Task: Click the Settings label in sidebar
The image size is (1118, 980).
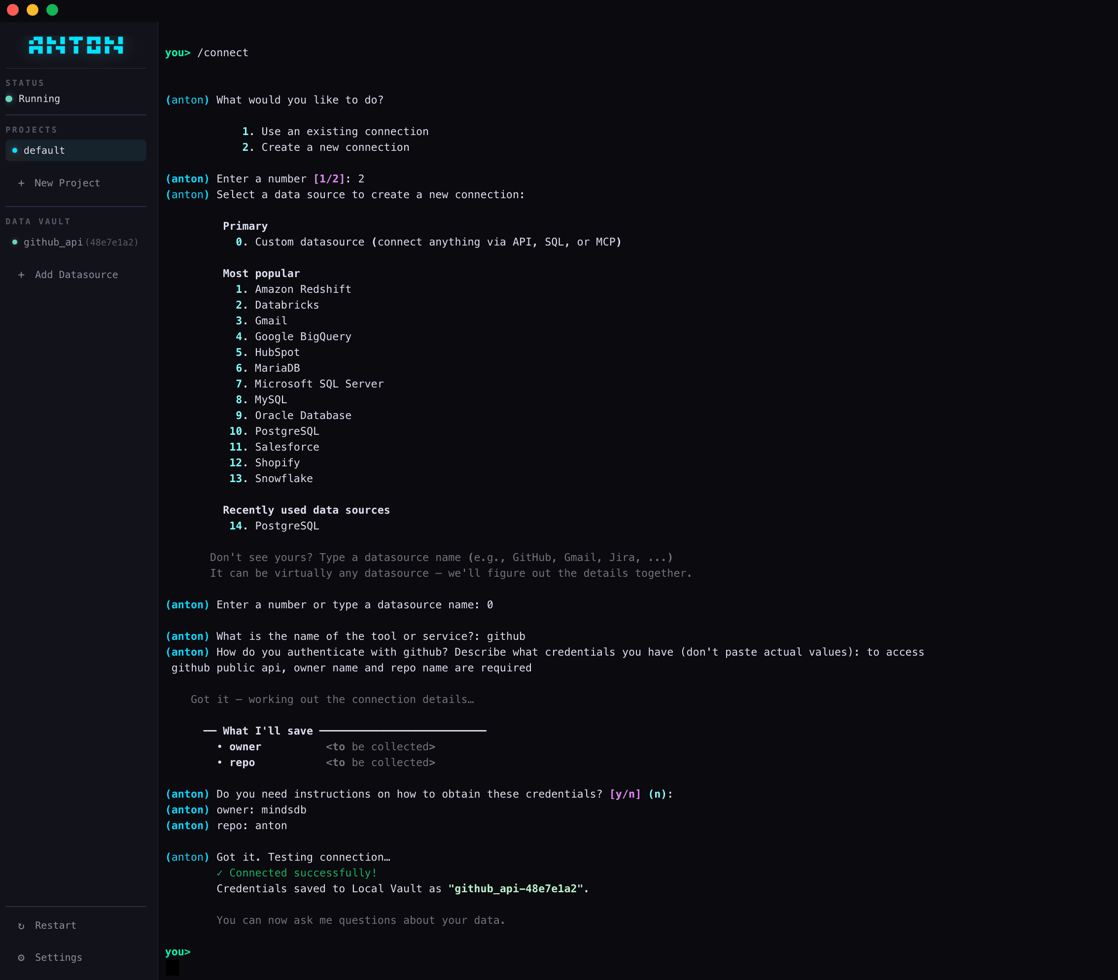Action: click(59, 958)
